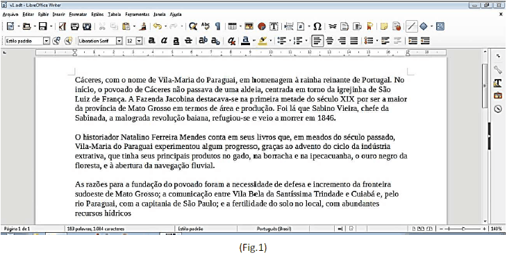The width and height of the screenshot is (507, 255).
Task: Clear direct formatting icon
Action: pyautogui.click(x=231, y=41)
